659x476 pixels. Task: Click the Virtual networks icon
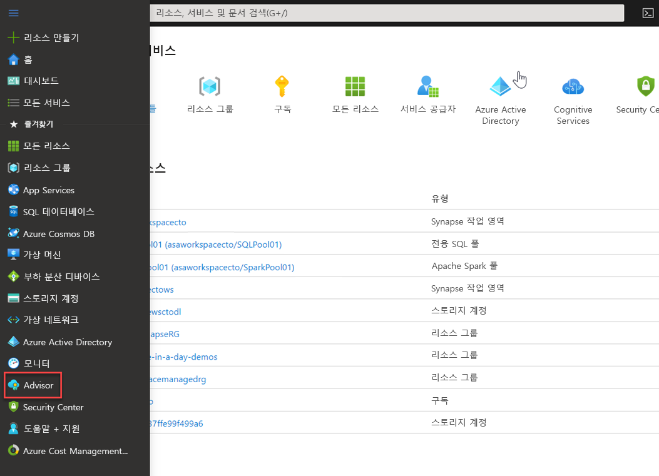pyautogui.click(x=13, y=320)
